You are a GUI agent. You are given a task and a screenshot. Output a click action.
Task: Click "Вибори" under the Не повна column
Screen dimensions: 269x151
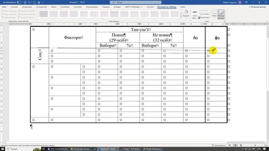click(x=150, y=45)
